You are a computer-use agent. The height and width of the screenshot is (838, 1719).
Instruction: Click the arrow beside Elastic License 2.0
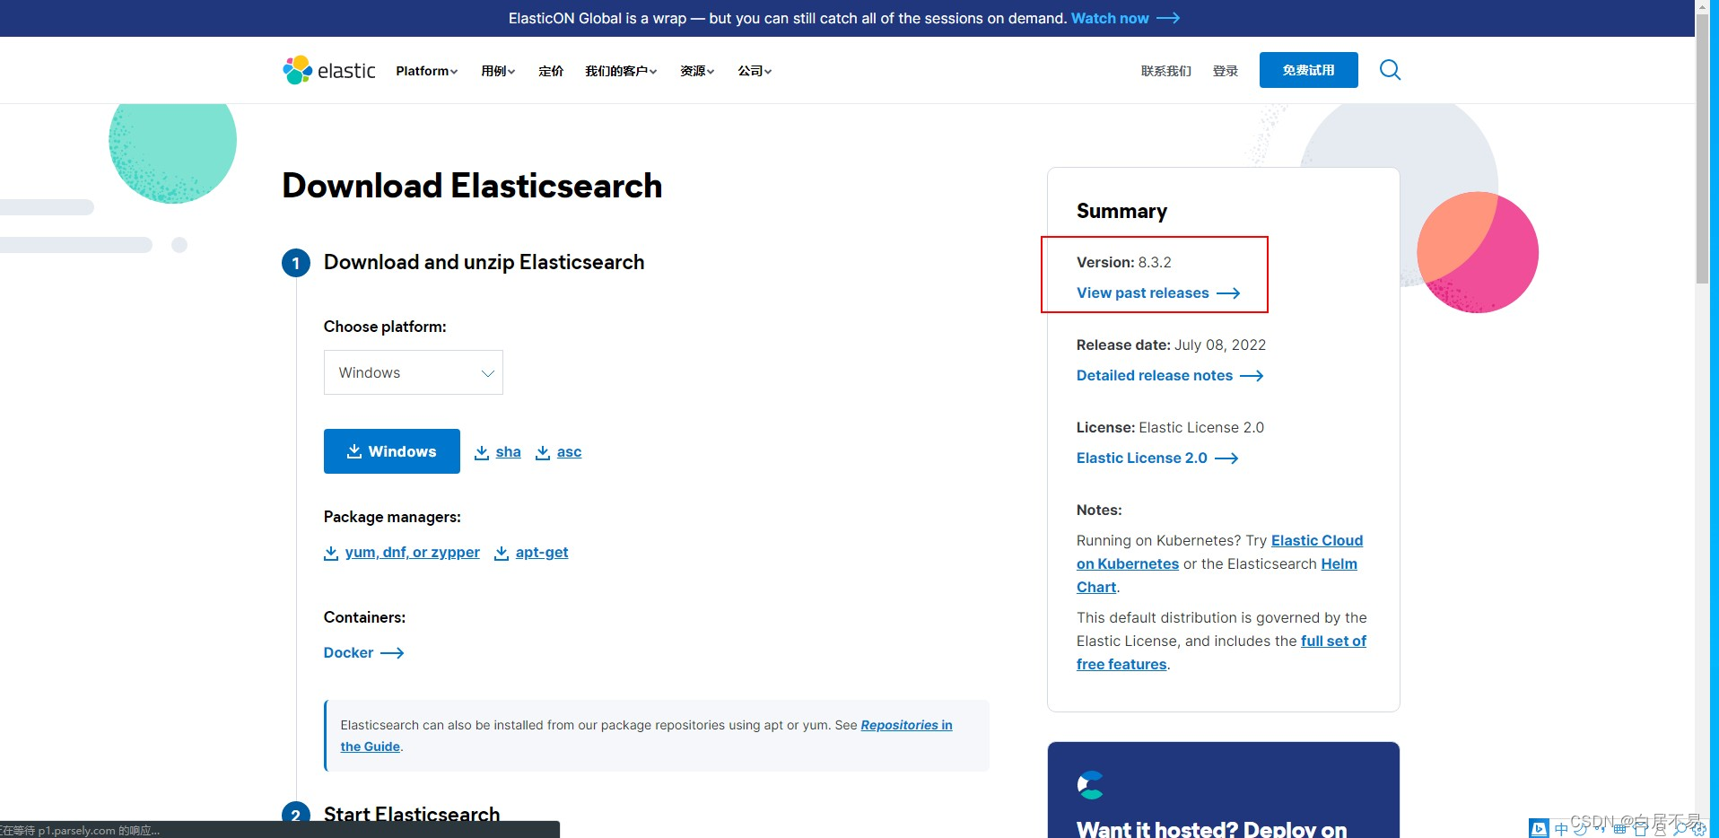[x=1226, y=458]
